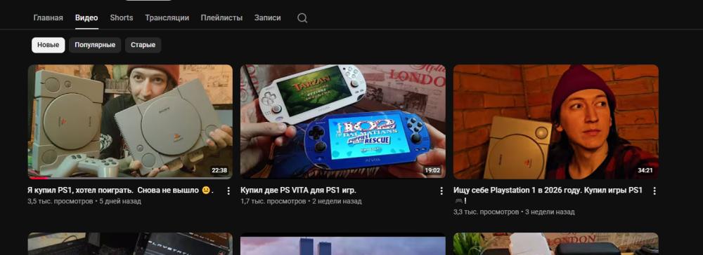Image resolution: width=703 pixels, height=255 pixels.
Task: Open three-dot menu for the PS VITA video
Action: (x=441, y=191)
